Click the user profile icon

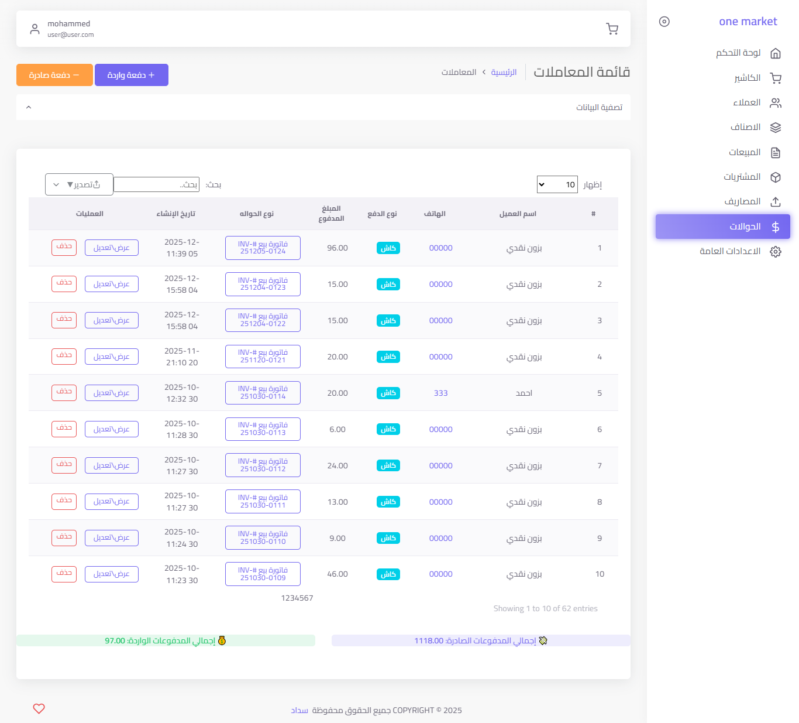click(x=35, y=29)
